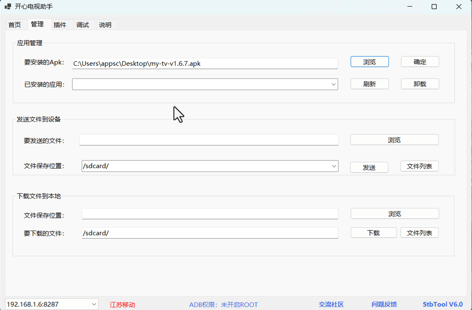Open the 插件 tab
This screenshot has width=472, height=310.
pyautogui.click(x=60, y=25)
